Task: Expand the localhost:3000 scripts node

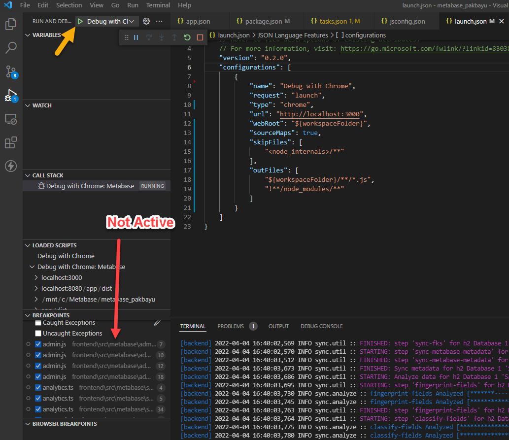Action: (x=36, y=277)
